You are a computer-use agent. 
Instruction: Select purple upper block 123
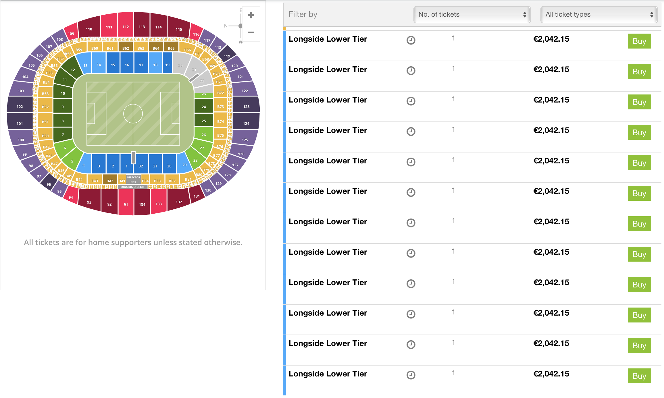click(x=246, y=107)
